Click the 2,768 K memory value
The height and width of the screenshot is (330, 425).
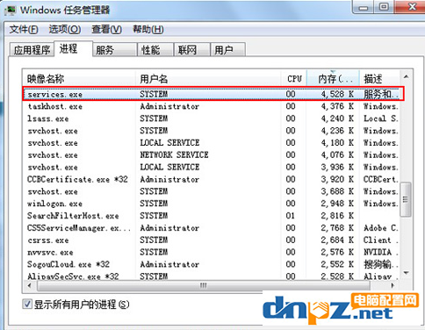tap(337, 228)
